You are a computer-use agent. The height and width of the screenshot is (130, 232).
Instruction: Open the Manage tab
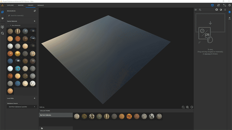pyautogui.click(x=41, y=5)
